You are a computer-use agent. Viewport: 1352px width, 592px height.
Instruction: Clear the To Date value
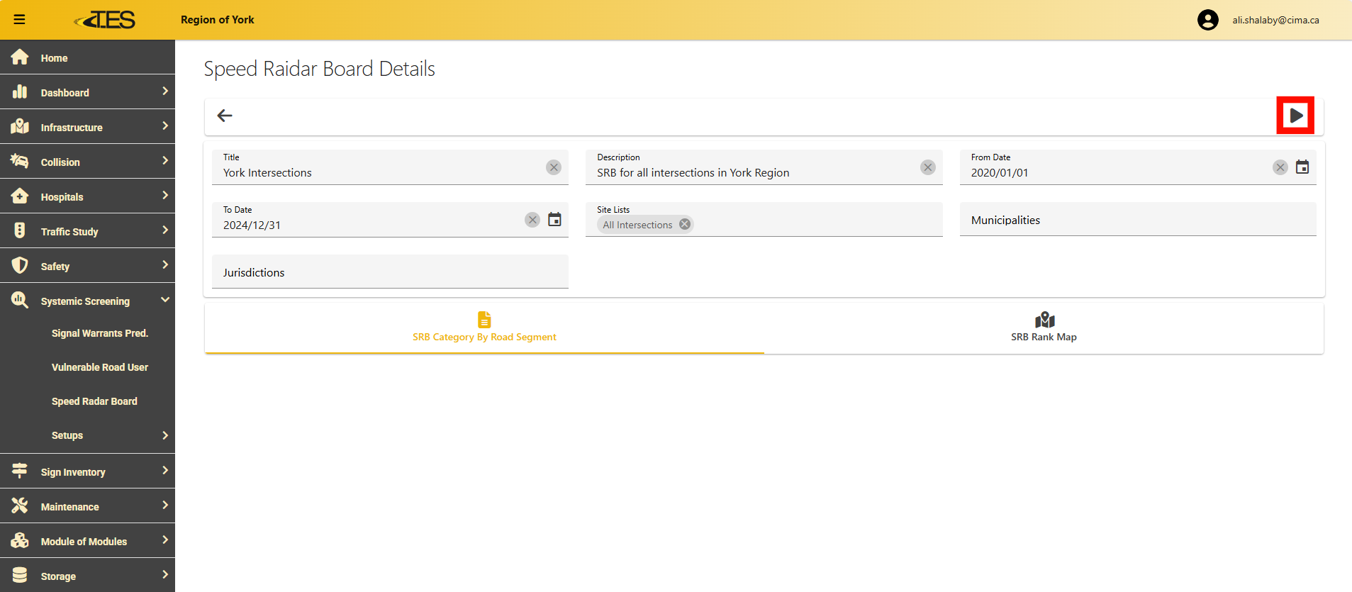pyautogui.click(x=532, y=220)
